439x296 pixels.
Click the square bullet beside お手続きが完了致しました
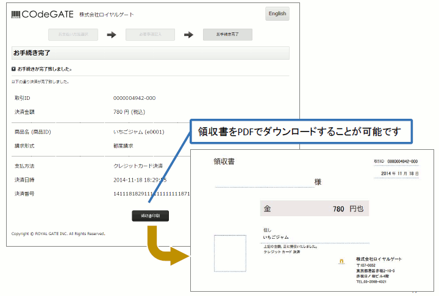coord(14,69)
